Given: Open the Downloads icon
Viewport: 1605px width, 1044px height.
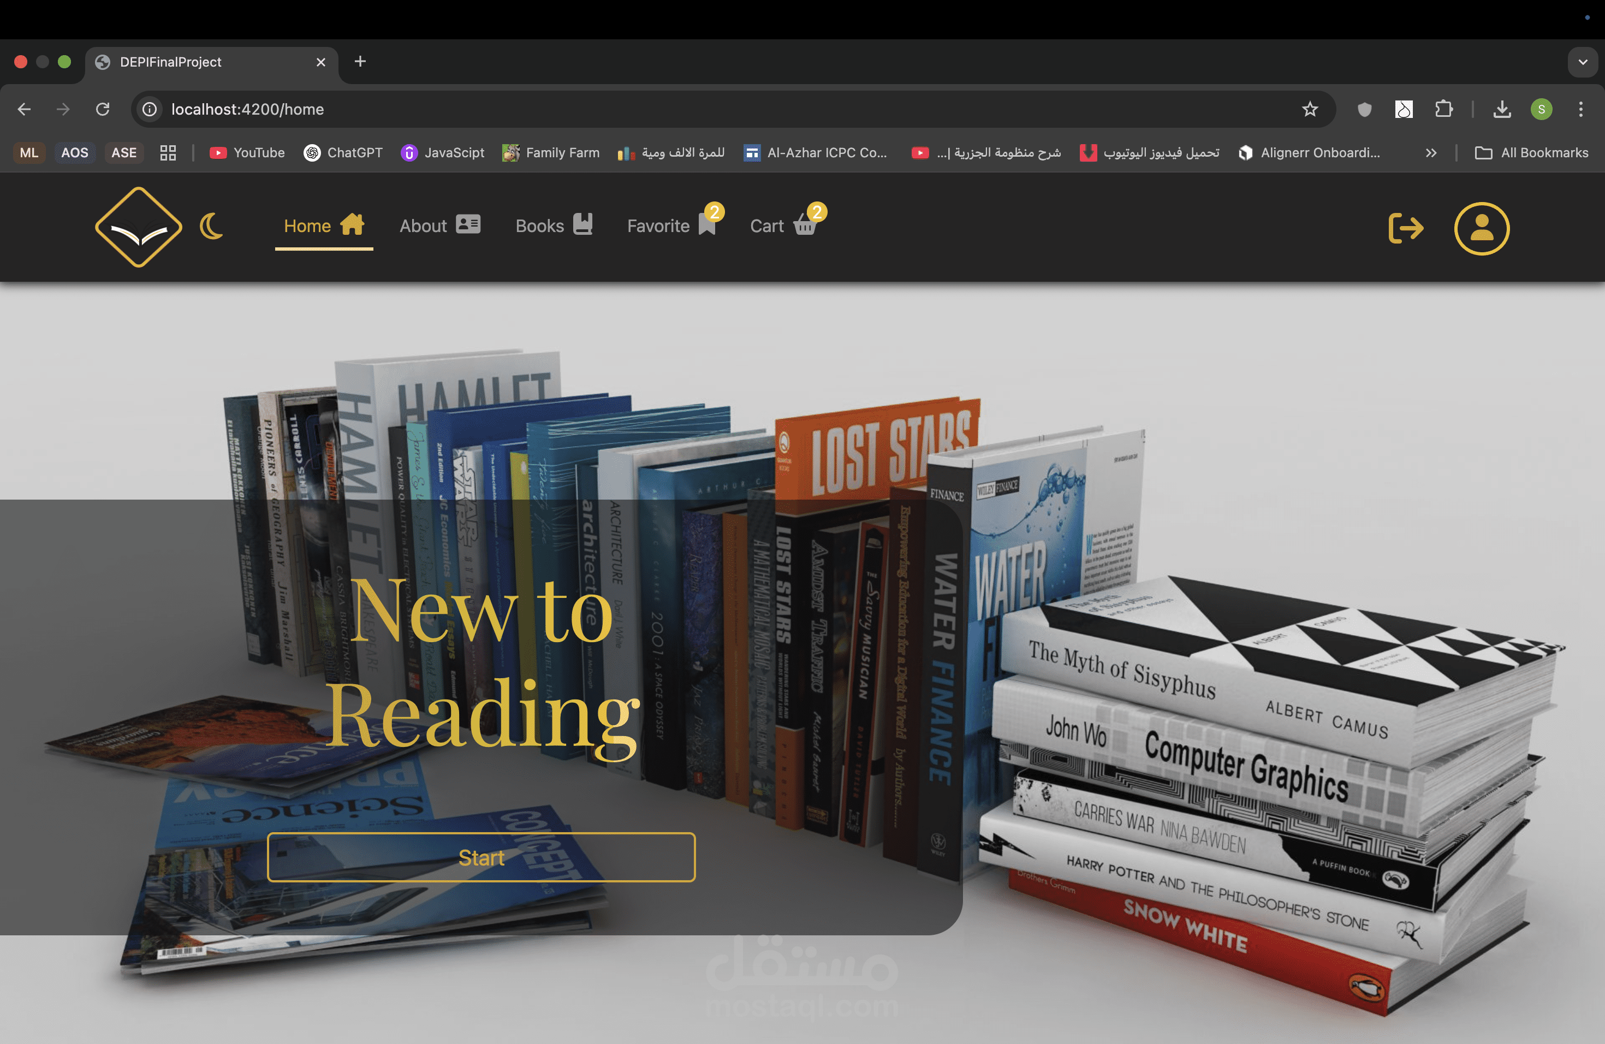Looking at the screenshot, I should coord(1502,109).
